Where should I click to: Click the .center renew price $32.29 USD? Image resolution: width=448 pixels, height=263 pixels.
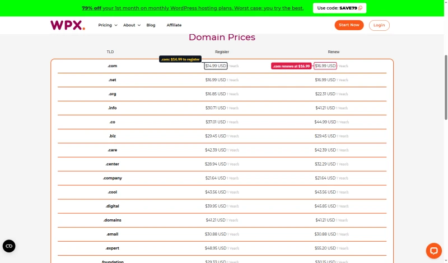[325, 164]
